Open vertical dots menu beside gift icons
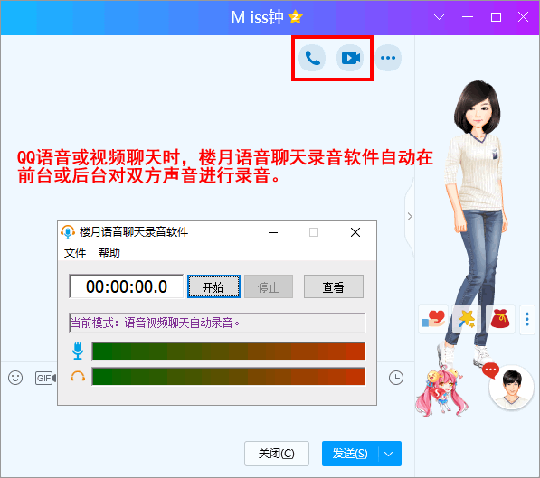 click(527, 319)
